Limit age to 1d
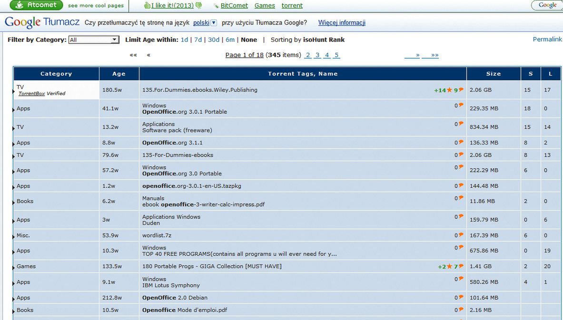This screenshot has height=320, width=563. click(184, 40)
